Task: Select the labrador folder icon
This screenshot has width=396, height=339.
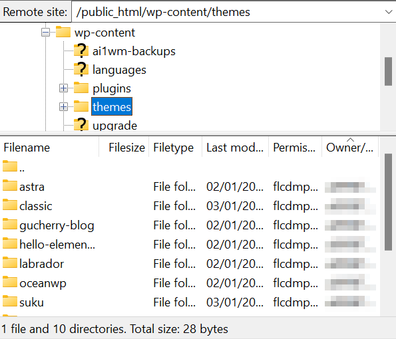Action: pos(10,263)
